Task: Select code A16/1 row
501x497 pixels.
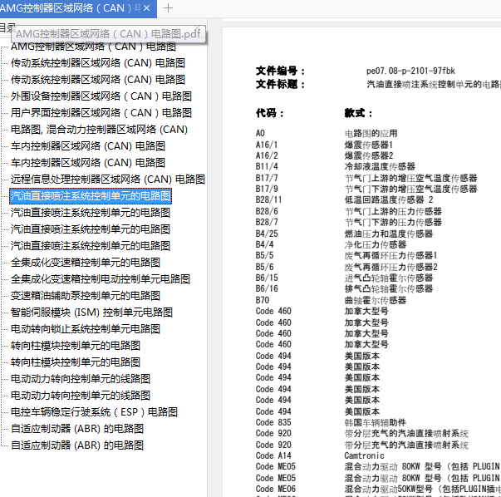Action: pos(267,145)
